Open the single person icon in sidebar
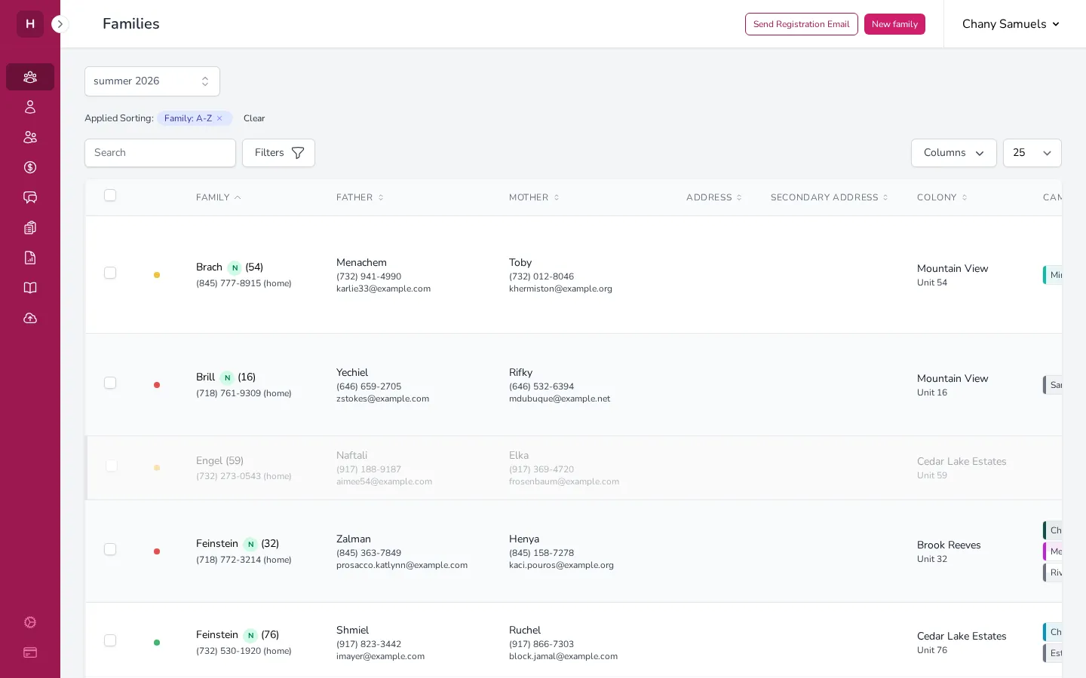This screenshot has width=1086, height=678. click(x=30, y=107)
